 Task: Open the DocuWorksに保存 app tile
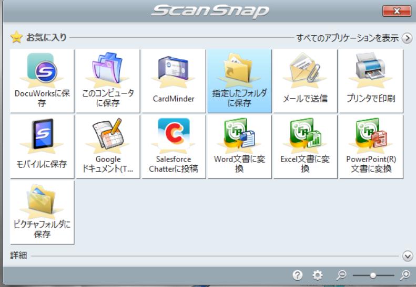click(x=42, y=81)
